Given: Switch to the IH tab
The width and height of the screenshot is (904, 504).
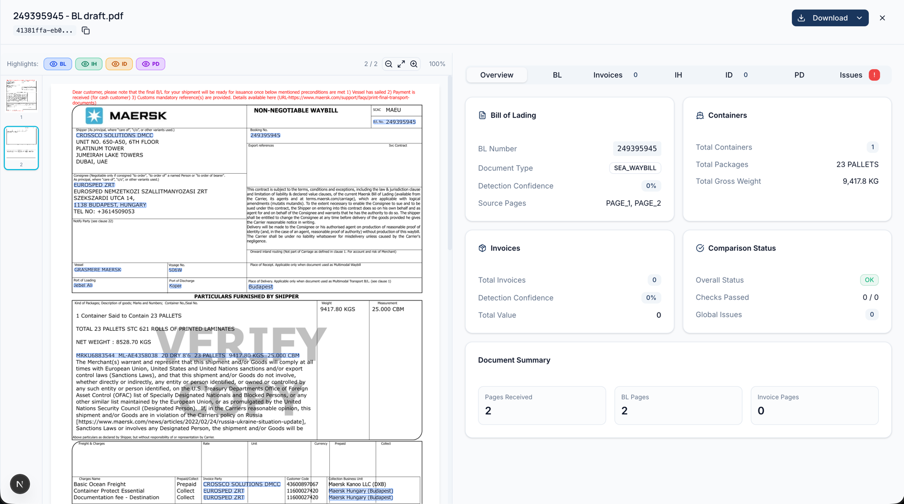Looking at the screenshot, I should click(678, 75).
